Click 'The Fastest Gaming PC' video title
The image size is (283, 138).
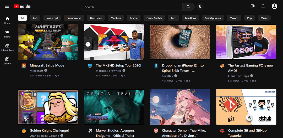pos(251,68)
